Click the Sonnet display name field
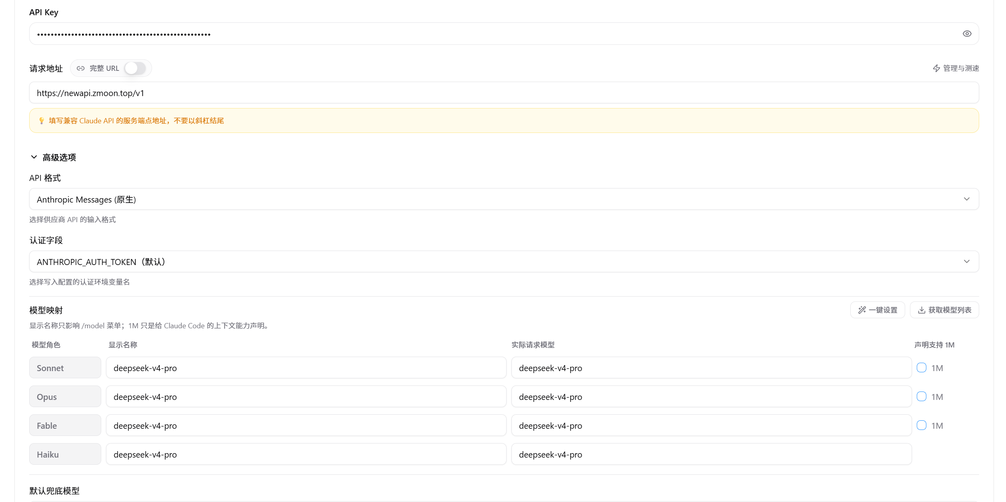This screenshot has width=1006, height=502. pos(306,367)
